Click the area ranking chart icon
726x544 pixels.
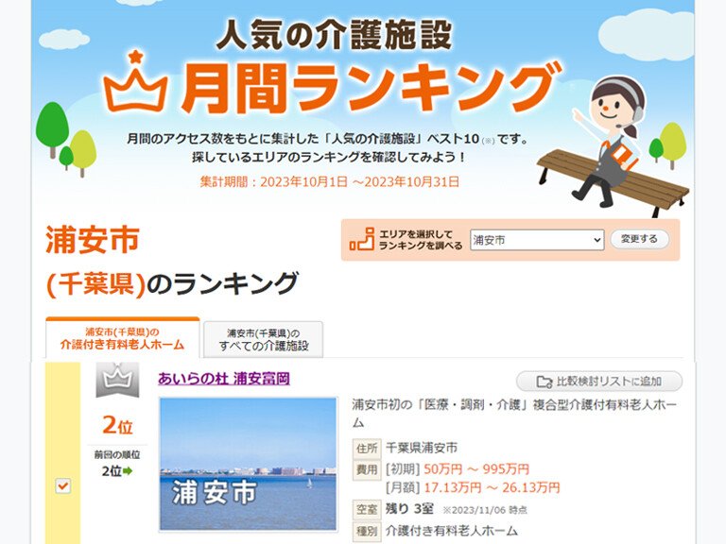[362, 239]
